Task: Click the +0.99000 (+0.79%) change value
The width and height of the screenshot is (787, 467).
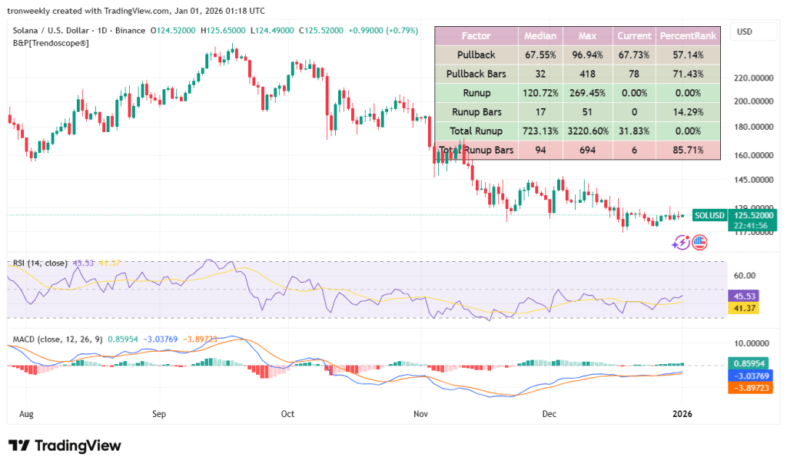Action: pyautogui.click(x=383, y=31)
